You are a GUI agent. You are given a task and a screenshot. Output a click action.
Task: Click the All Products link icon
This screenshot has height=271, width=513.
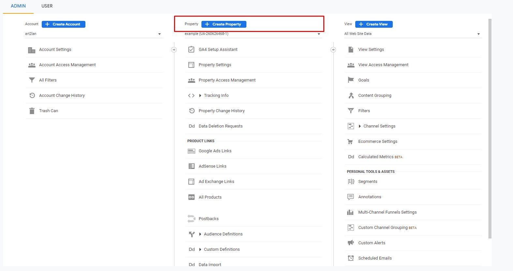click(191, 197)
